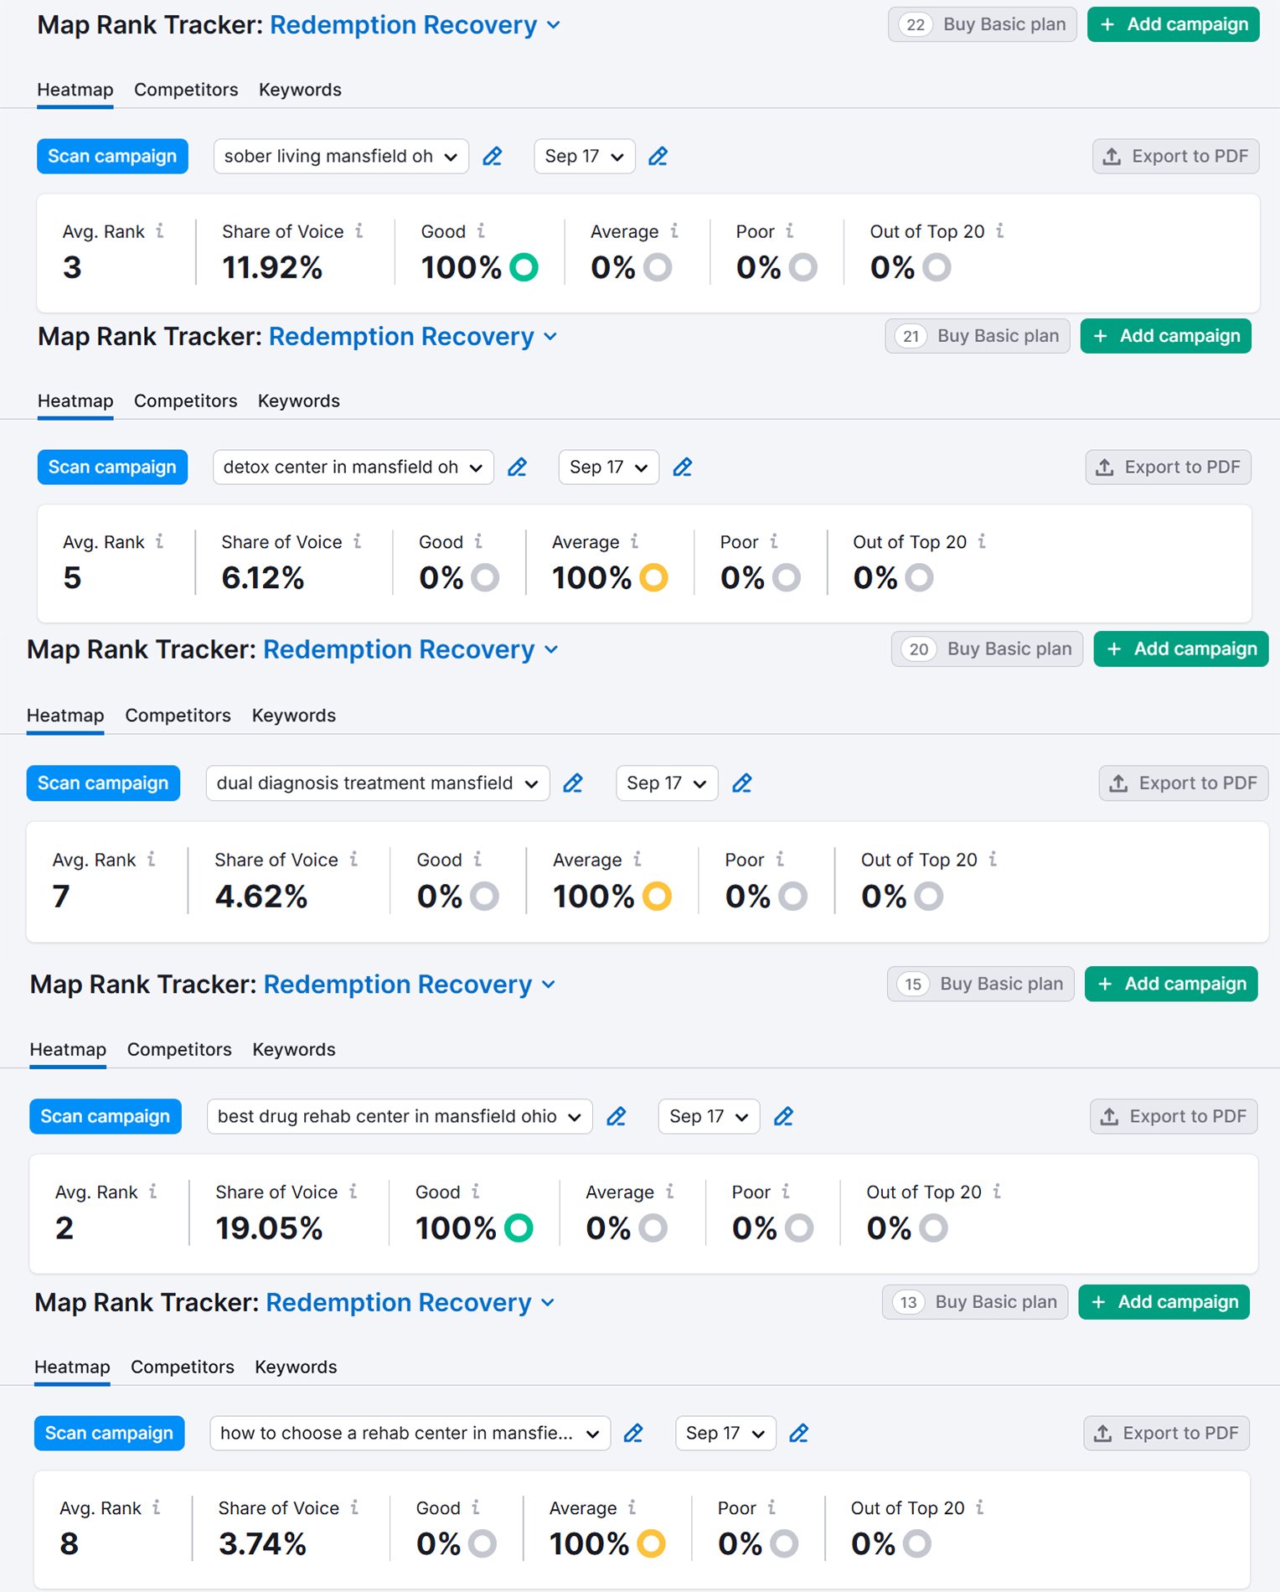Click info icon next to Share of Voice 6.12%

[x=358, y=542]
